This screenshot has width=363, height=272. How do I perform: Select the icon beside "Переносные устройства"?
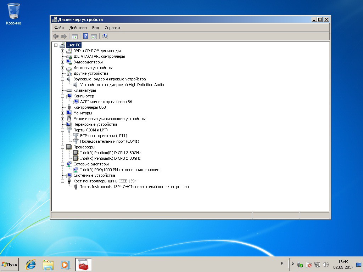point(69,124)
